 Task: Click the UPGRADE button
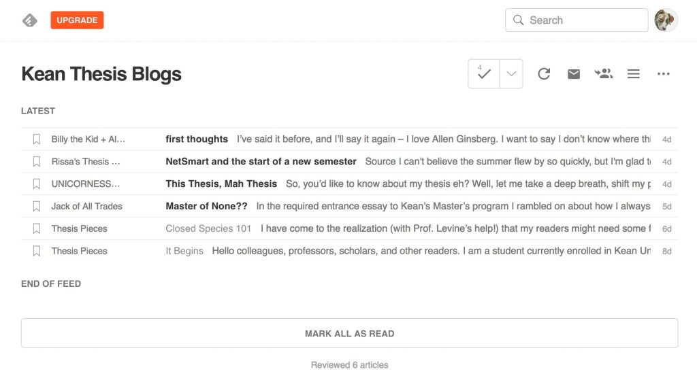tap(77, 20)
